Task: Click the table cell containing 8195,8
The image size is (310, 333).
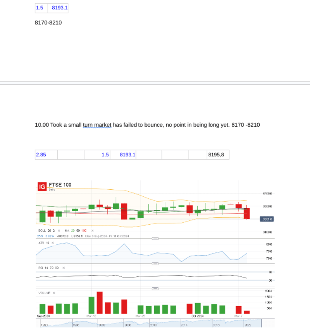Action: 218,155
